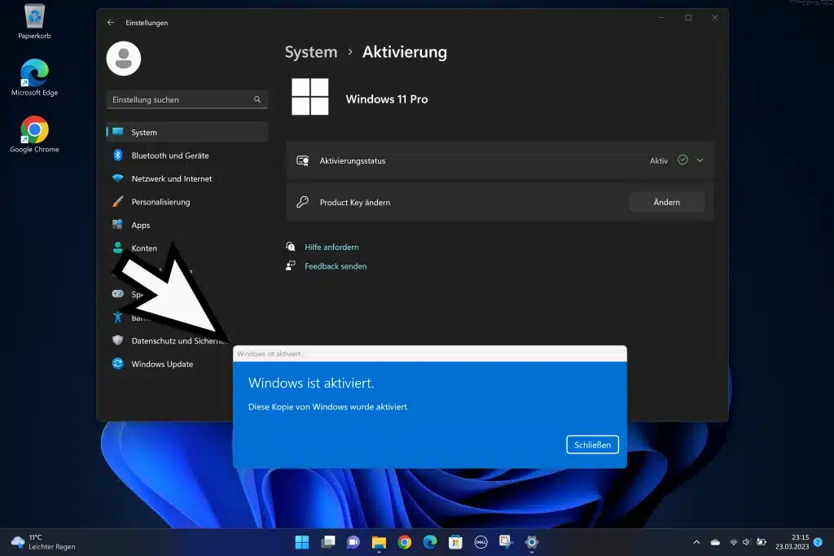Click the search magnifier icon in Einstellungen
Screen dimensions: 834x556
tap(257, 99)
